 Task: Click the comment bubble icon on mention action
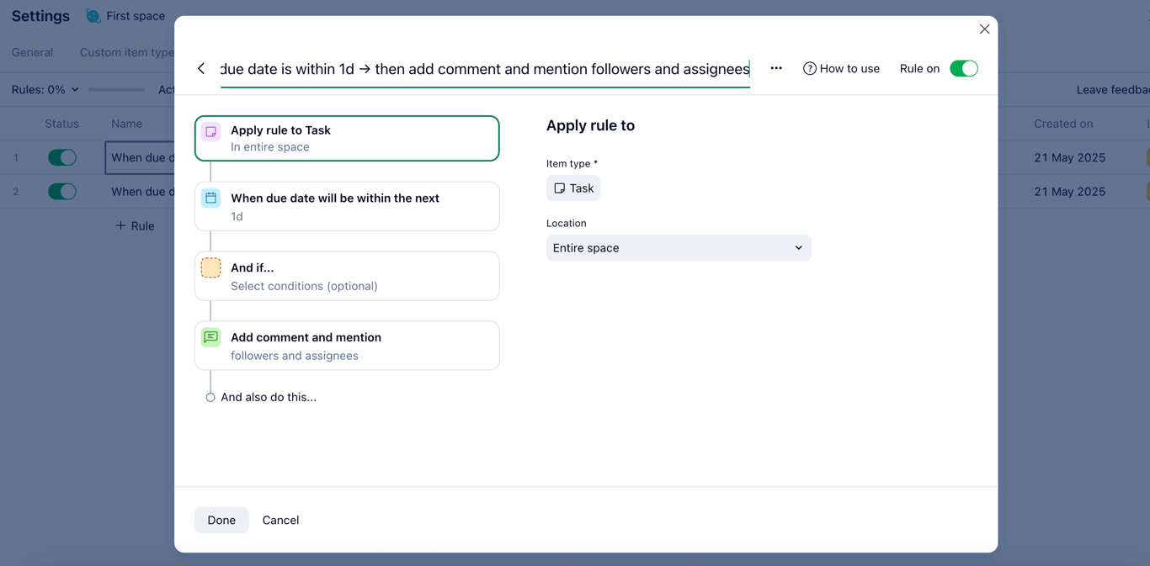(x=211, y=336)
